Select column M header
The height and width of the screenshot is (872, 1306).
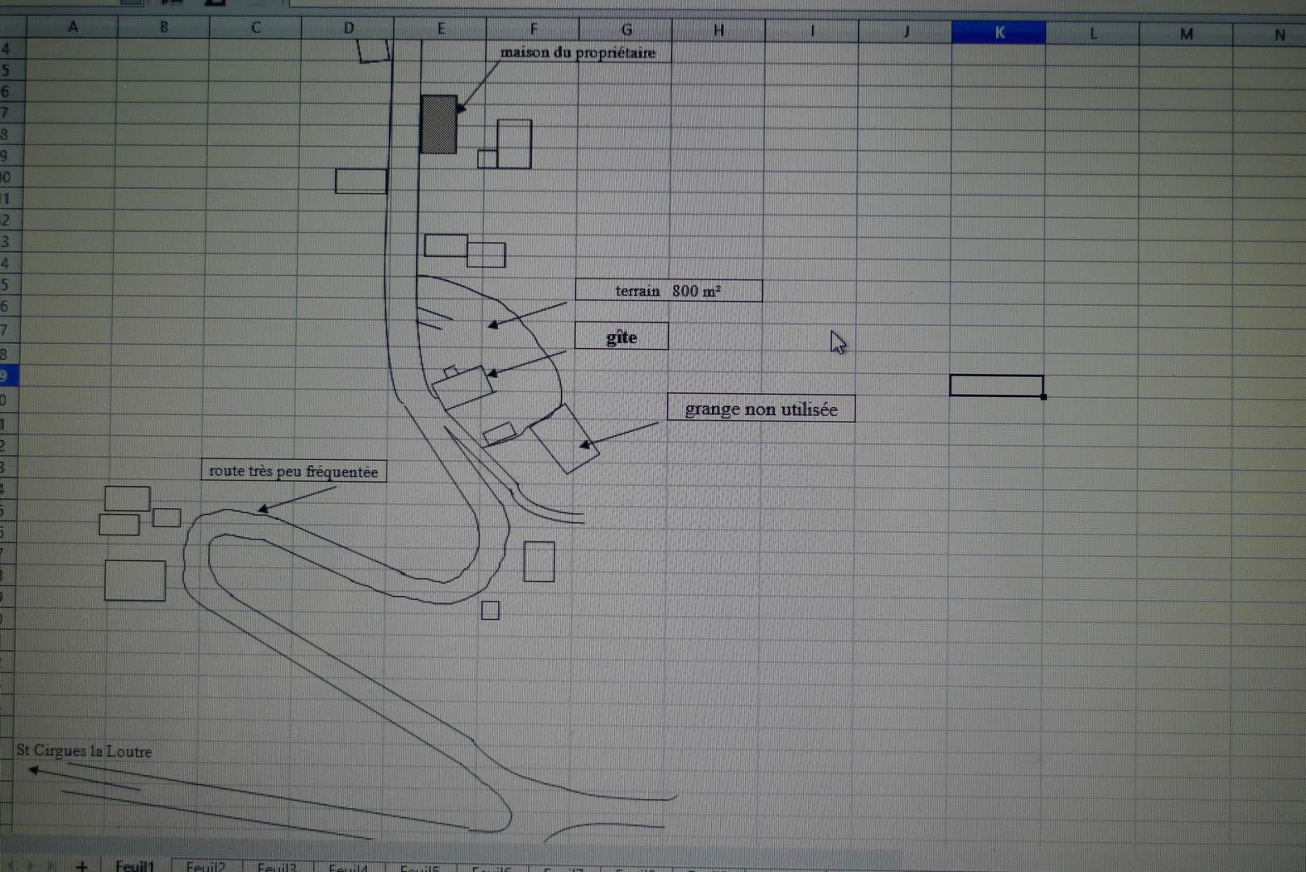coord(1186,34)
